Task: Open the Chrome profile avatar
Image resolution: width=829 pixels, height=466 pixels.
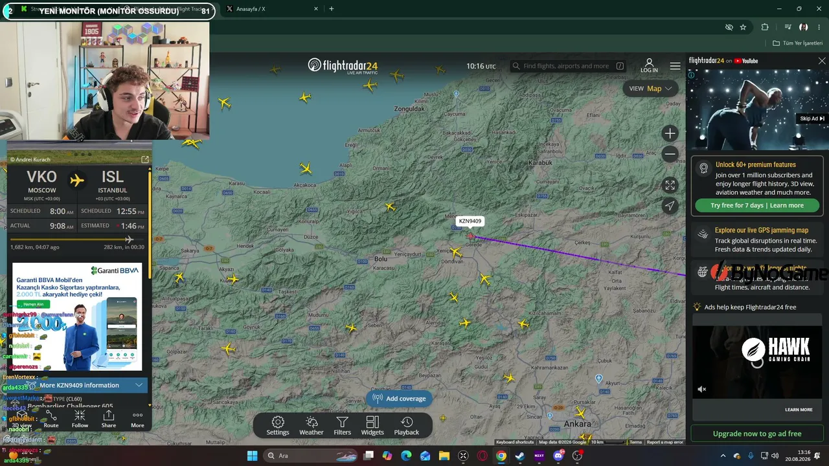Action: click(x=804, y=27)
